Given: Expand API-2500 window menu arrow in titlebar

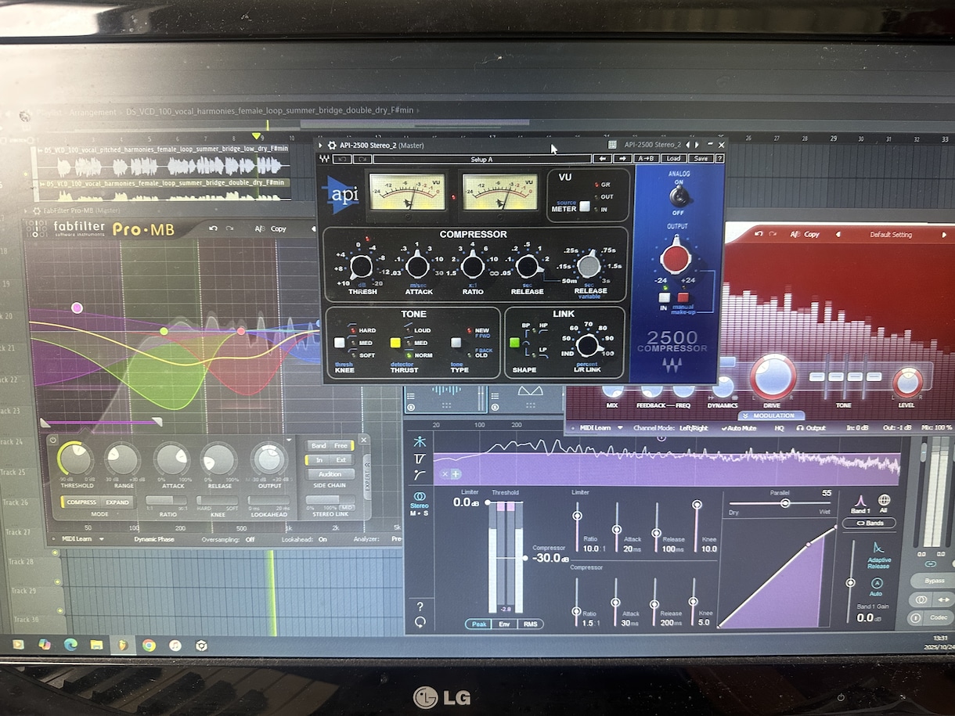Looking at the screenshot, I should point(321,145).
